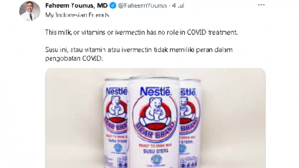Click the bear logo on the left can

click(116, 109)
